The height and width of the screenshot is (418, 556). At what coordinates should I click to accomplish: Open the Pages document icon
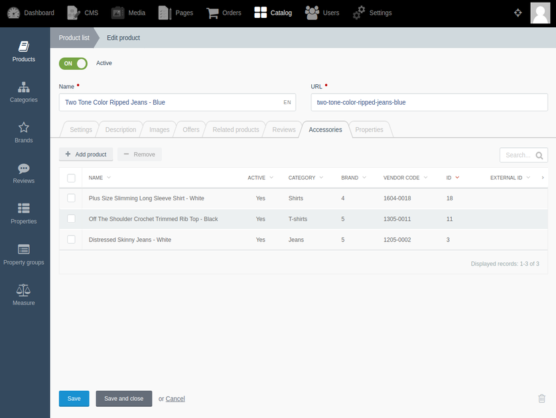pos(165,13)
